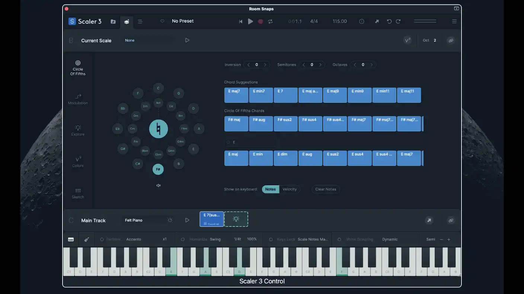Click the instrument settings dial icon
524x294 pixels.
170,220
